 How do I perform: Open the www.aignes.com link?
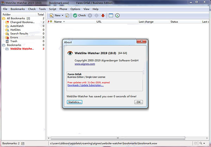click(85, 64)
